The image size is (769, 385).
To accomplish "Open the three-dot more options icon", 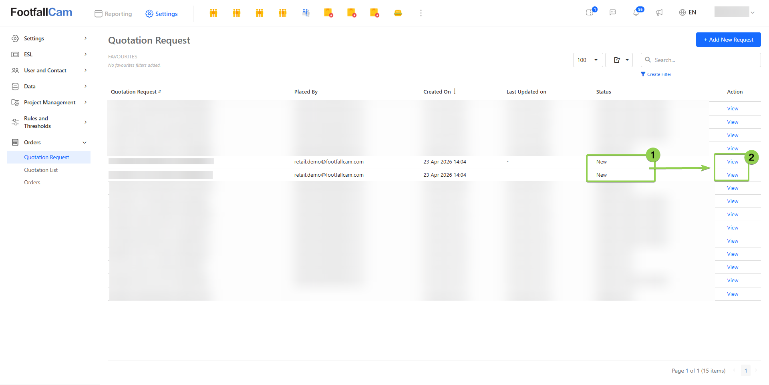I will coord(421,13).
